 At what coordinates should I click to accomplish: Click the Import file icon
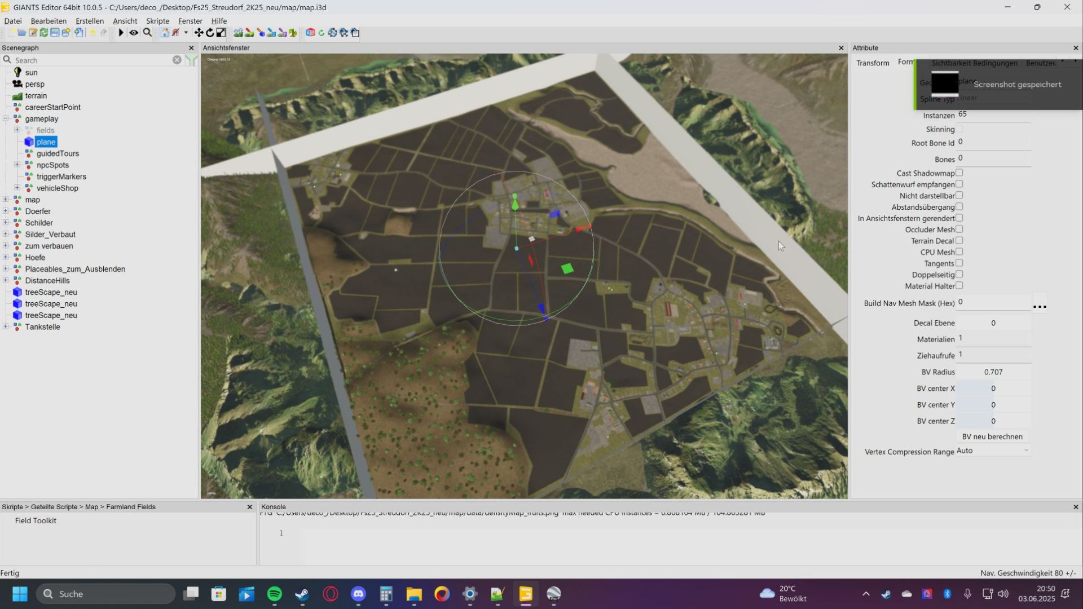[79, 33]
